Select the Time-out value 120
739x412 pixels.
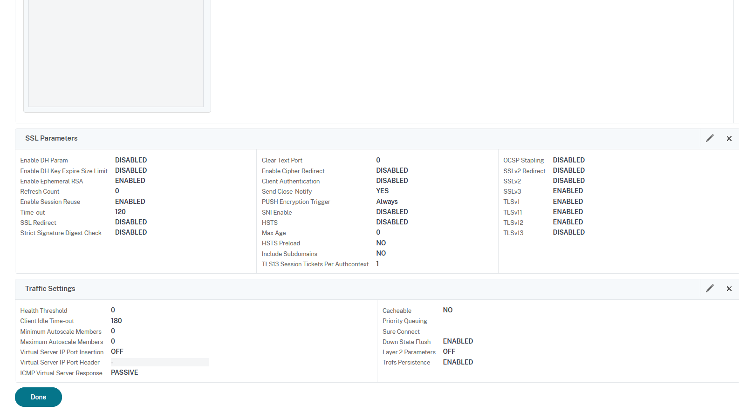pos(120,212)
